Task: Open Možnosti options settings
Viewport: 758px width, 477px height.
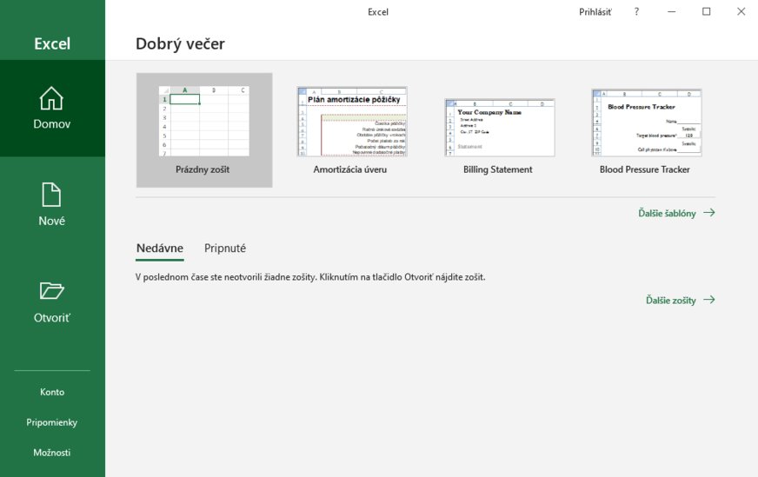Action: click(52, 453)
